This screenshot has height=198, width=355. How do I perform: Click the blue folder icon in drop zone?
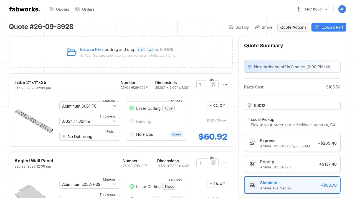[72, 52]
